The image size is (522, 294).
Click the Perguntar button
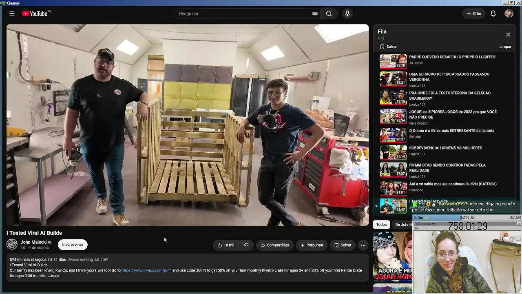(312, 245)
